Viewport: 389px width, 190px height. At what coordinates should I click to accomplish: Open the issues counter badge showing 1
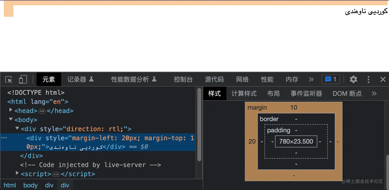coord(331,79)
